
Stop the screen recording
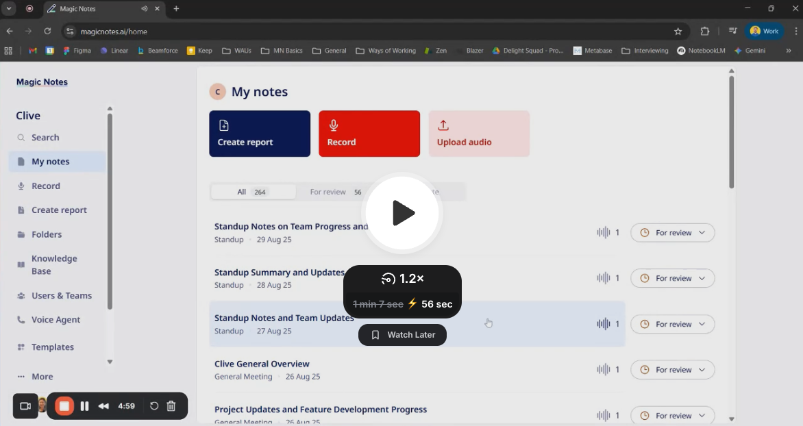64,405
